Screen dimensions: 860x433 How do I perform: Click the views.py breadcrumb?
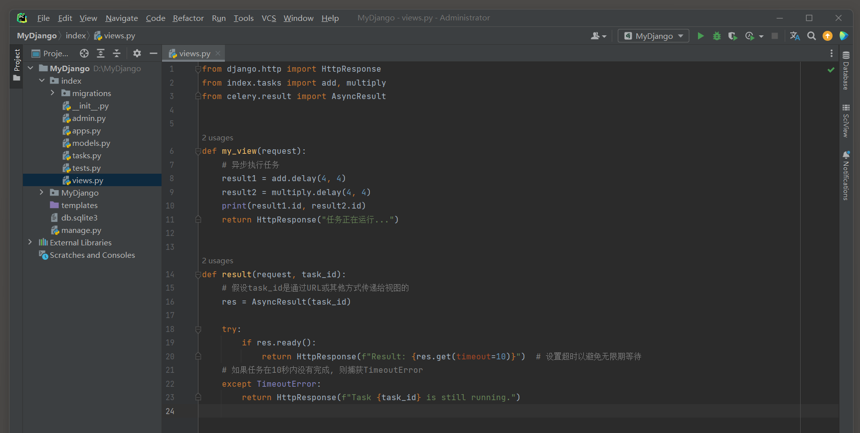pos(115,36)
